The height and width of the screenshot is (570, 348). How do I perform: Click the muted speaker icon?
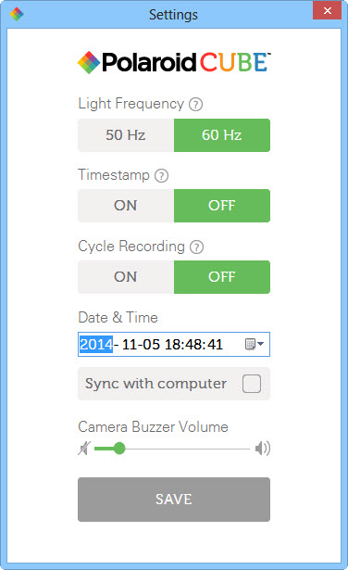(84, 449)
